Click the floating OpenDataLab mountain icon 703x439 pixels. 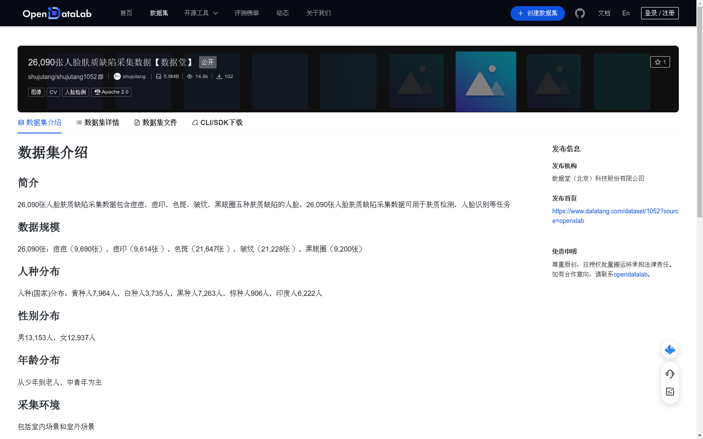pos(670,349)
